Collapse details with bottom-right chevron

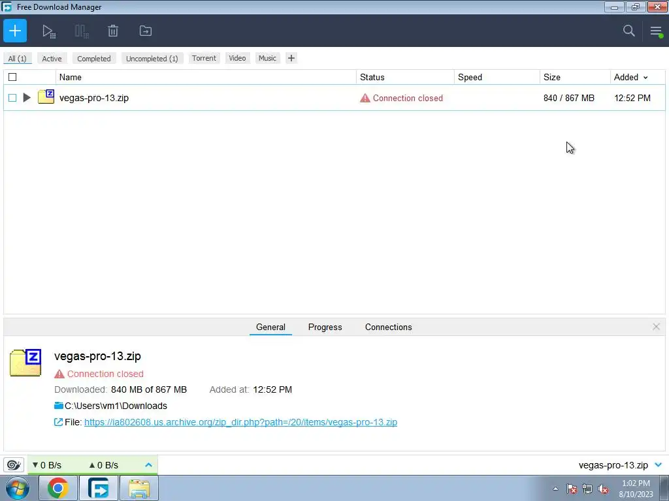tap(659, 464)
